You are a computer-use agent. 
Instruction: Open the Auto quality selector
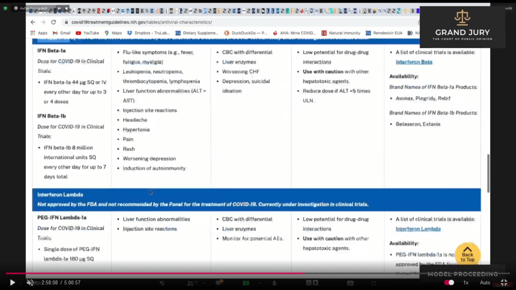485,283
